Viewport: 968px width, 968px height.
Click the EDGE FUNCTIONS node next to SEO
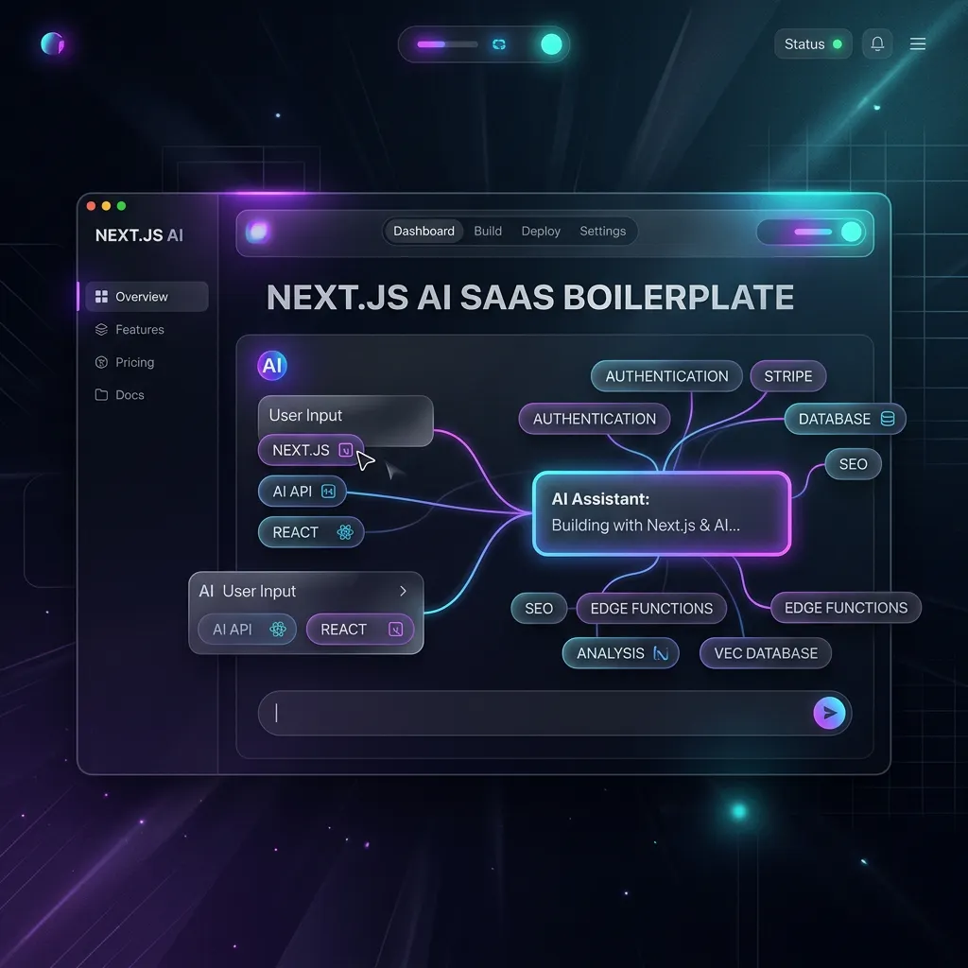pyautogui.click(x=651, y=608)
